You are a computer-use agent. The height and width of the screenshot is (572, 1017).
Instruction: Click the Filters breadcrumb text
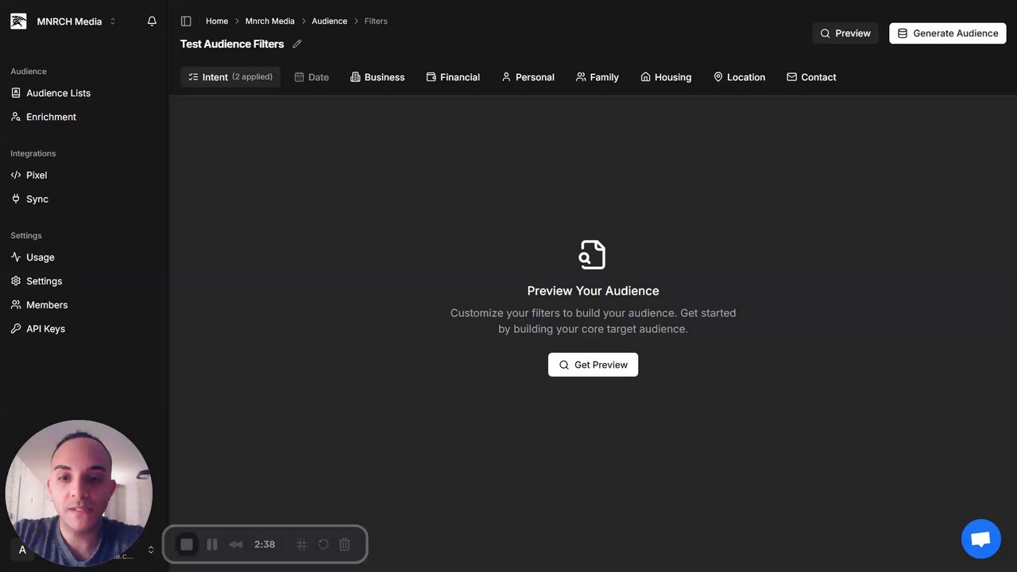(376, 21)
